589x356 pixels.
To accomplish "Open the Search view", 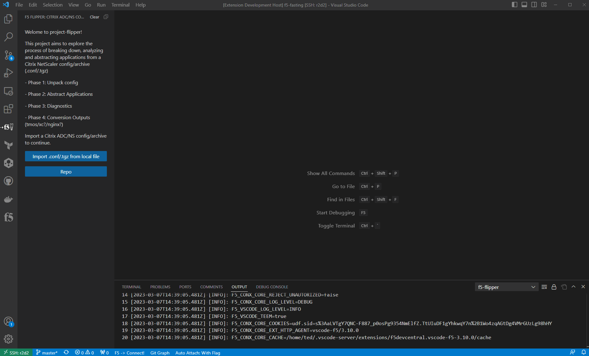I will coord(8,37).
